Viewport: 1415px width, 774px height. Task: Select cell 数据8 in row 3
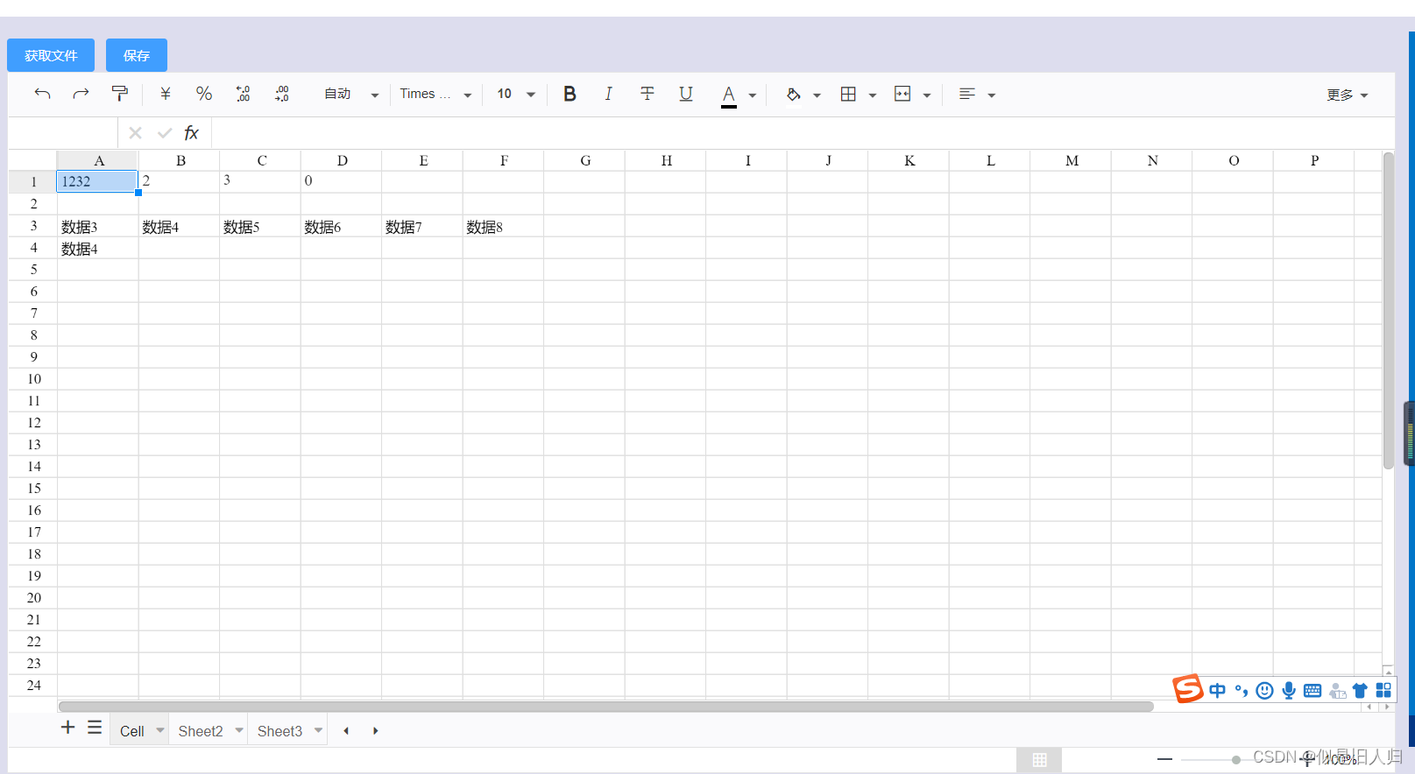click(x=503, y=226)
